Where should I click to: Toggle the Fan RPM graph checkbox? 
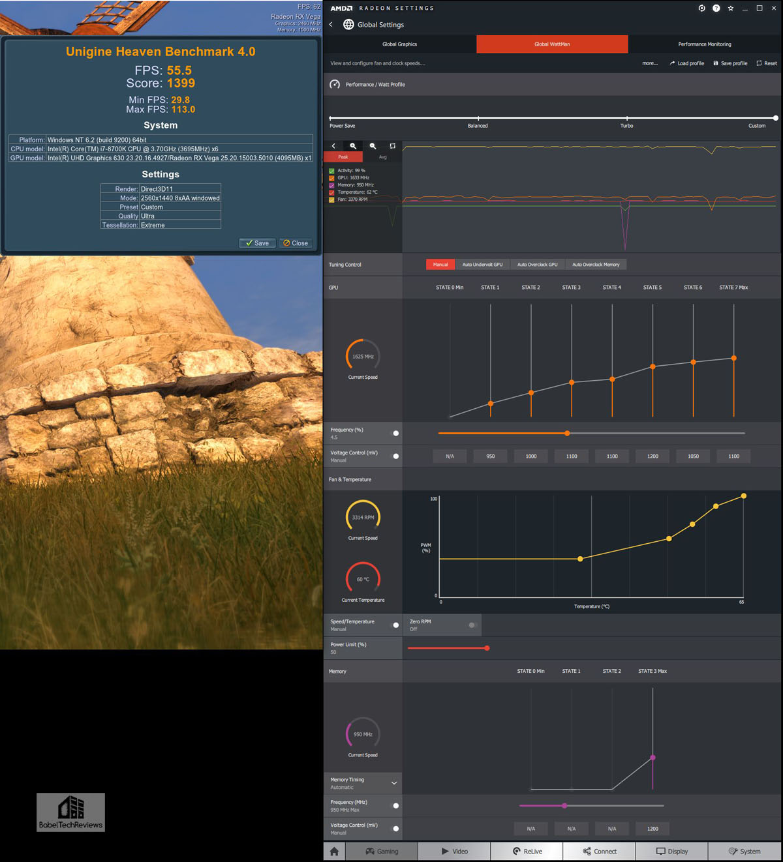pos(331,200)
